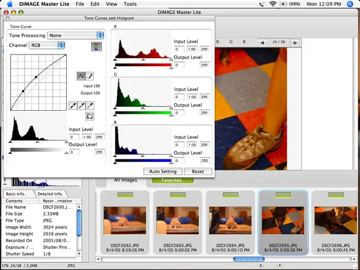360x270 pixels.
Task: Click the red output level white slider
Action: 171,67
